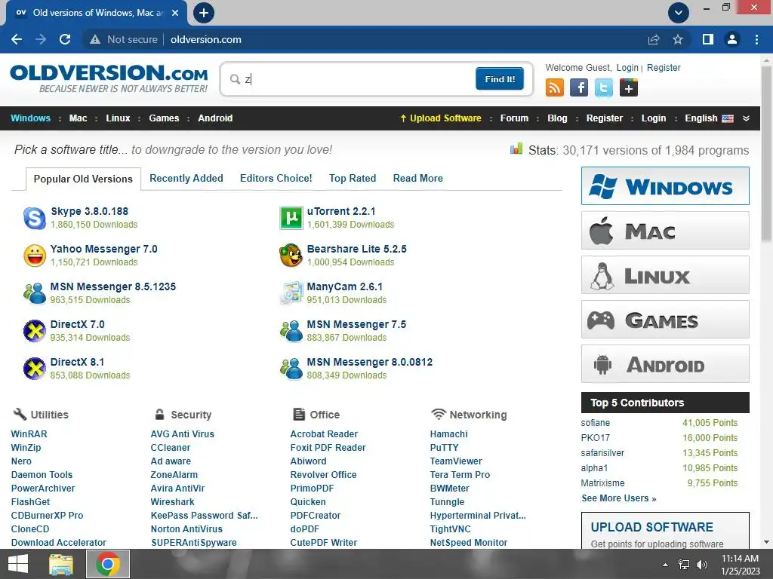Open the Mac menu item

click(x=78, y=118)
